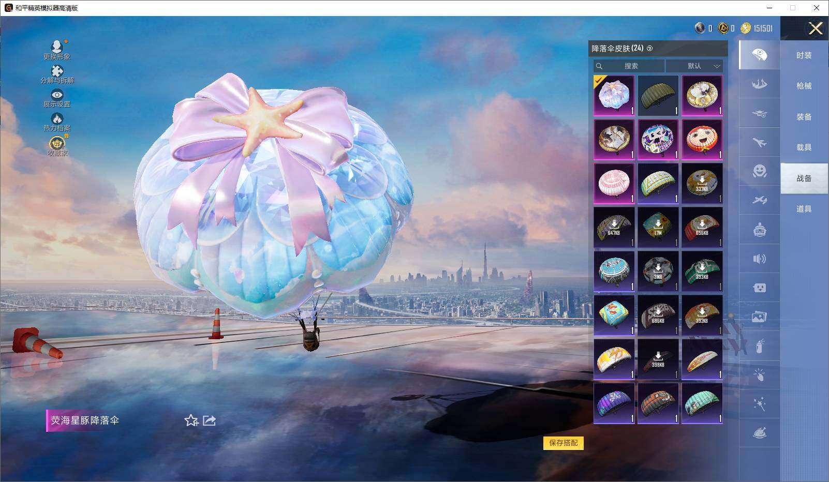Select glider plane category icon
This screenshot has height=482, width=829.
point(759,200)
